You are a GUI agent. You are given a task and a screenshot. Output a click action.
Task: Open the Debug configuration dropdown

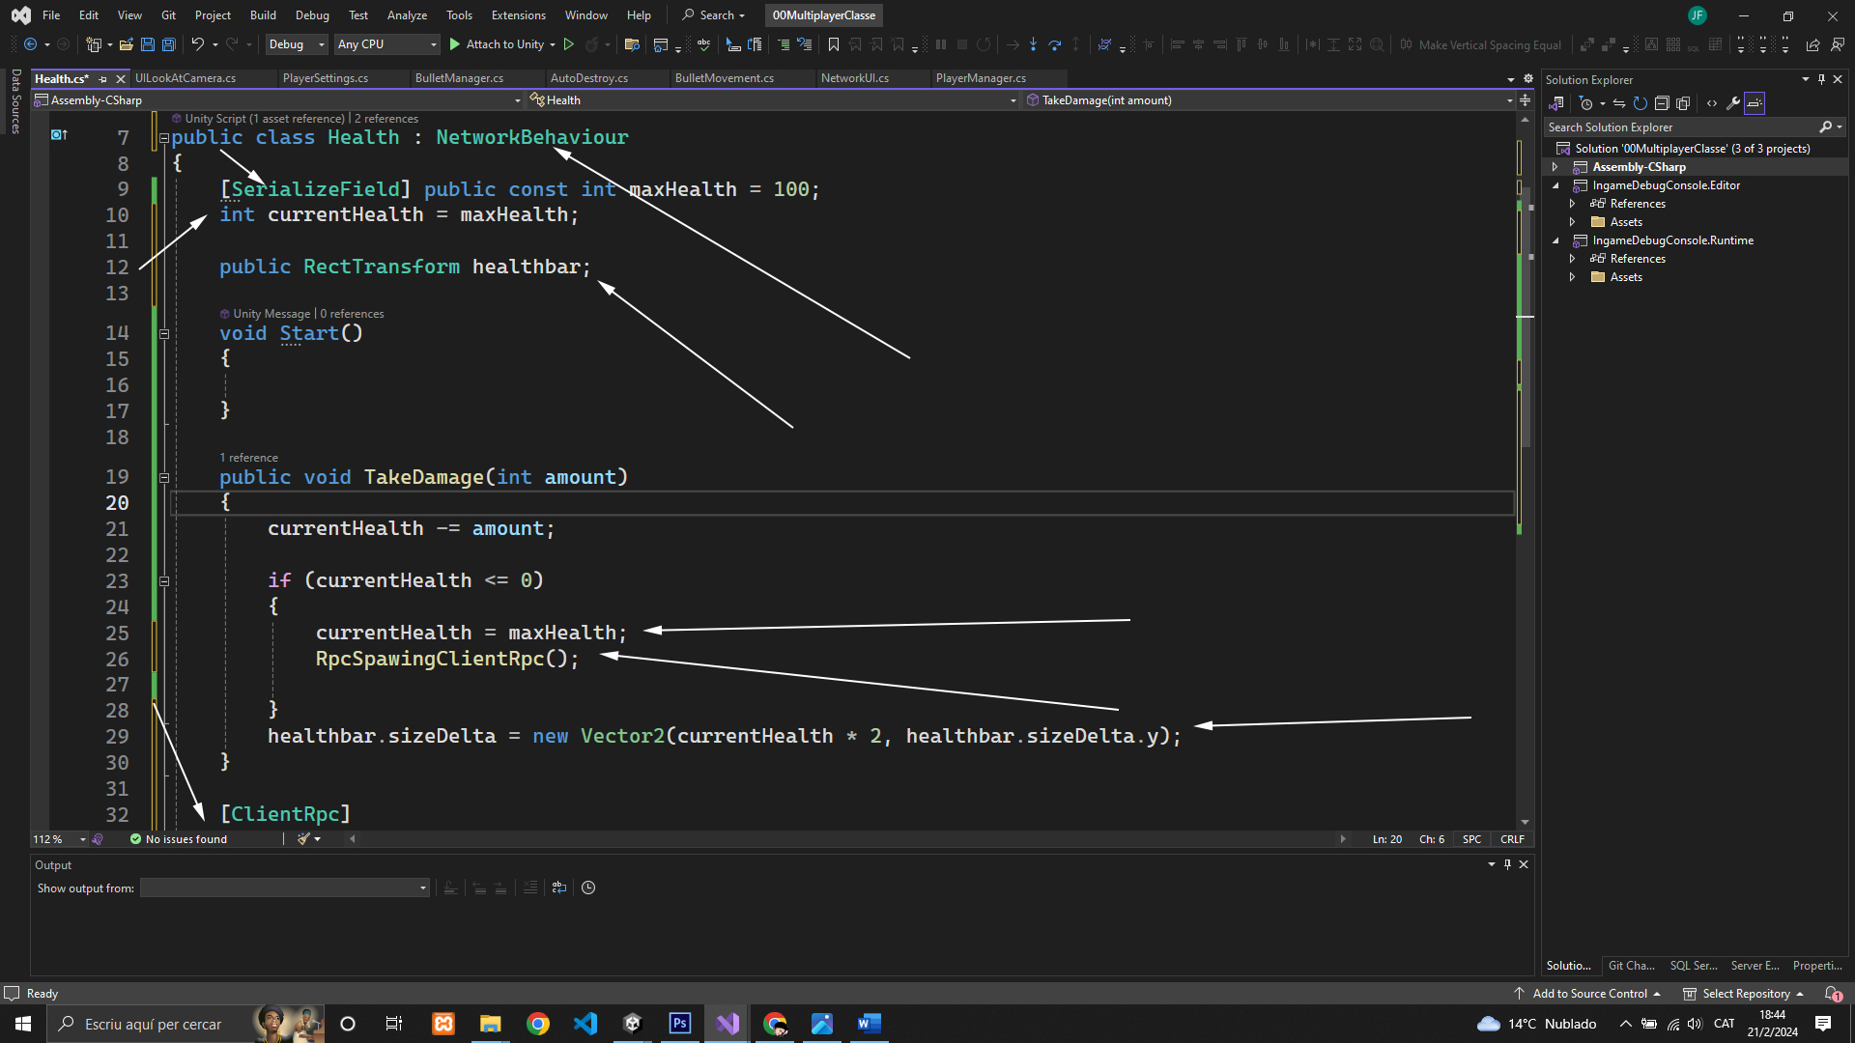tap(297, 44)
